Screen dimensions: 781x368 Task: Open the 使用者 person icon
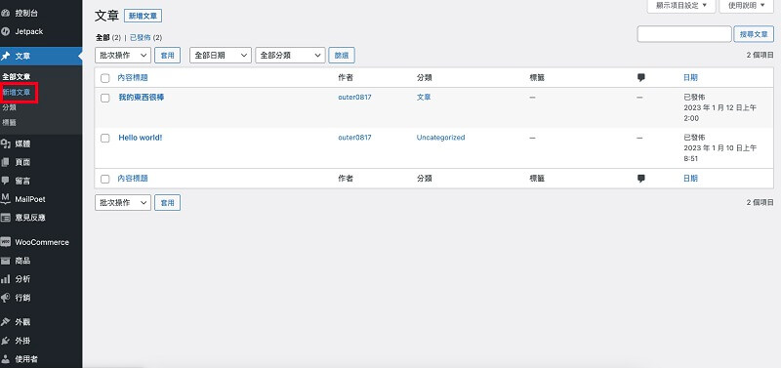click(6, 358)
